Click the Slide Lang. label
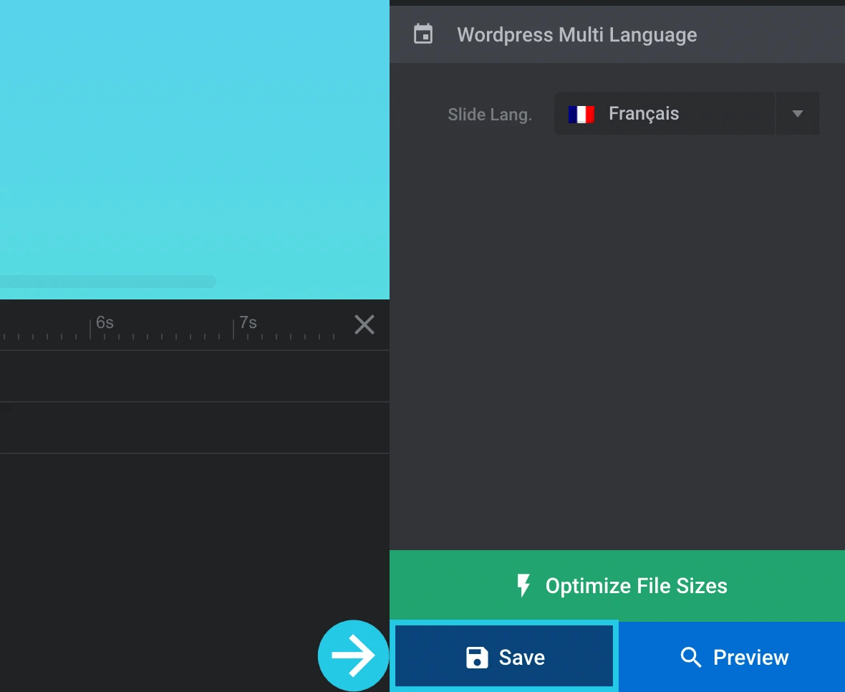The width and height of the screenshot is (845, 692). tap(489, 115)
